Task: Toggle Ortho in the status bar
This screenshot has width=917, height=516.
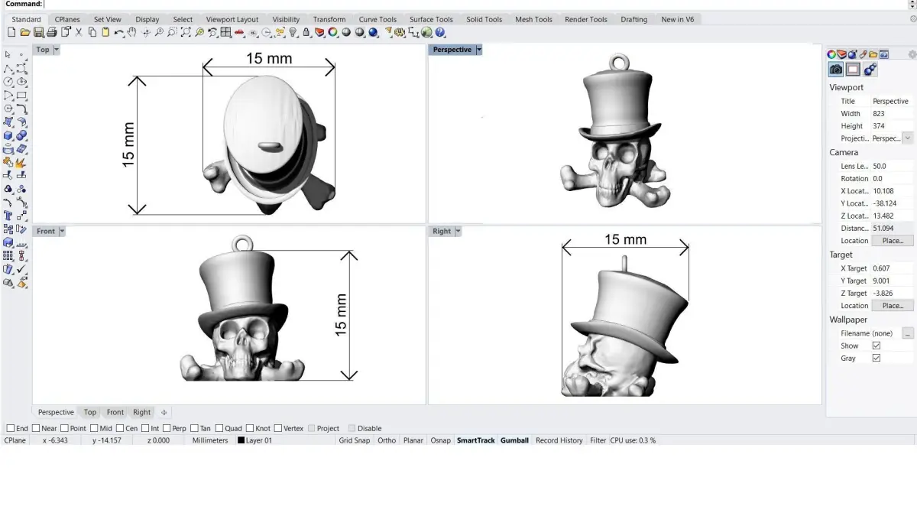Action: pos(387,440)
